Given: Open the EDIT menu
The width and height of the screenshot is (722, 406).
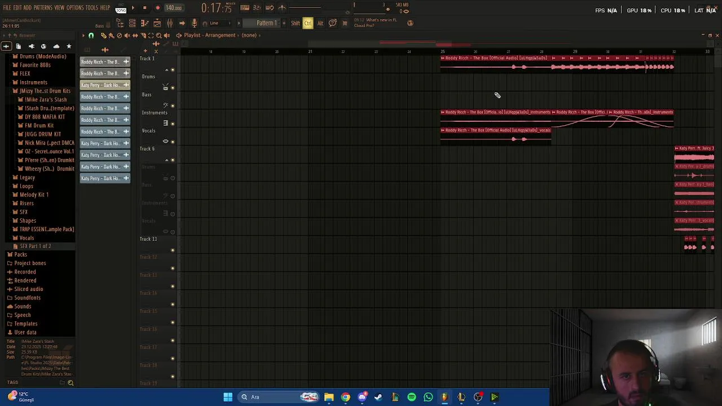Looking at the screenshot, I should 17,8.
